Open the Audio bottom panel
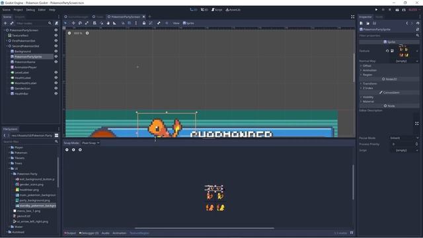The image size is (423, 238). pyautogui.click(x=106, y=233)
